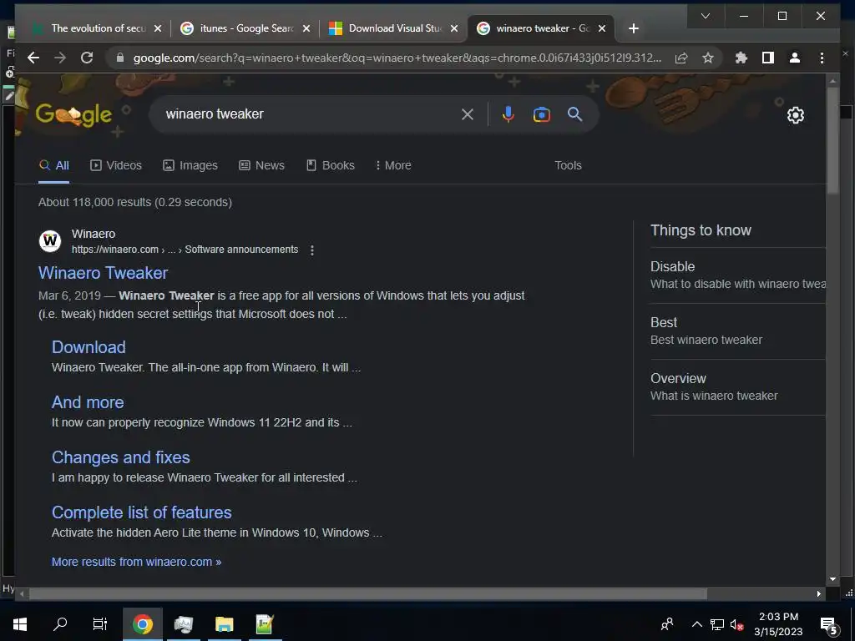Image resolution: width=855 pixels, height=641 pixels.
Task: Open Windows taskbar search
Action: pos(60,624)
